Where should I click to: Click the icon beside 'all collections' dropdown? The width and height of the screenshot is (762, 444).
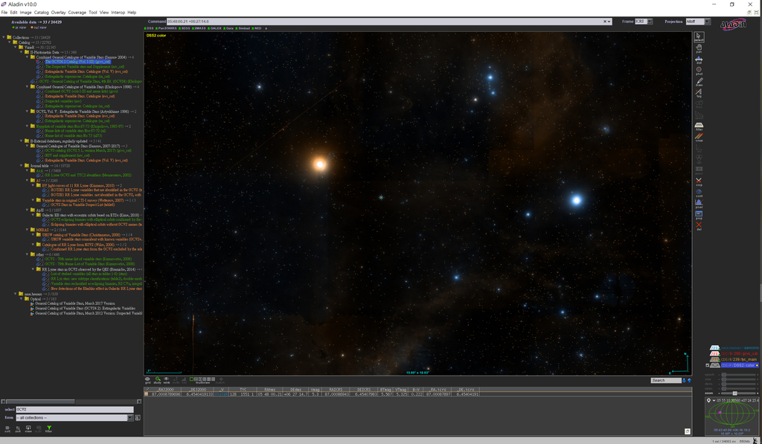click(x=138, y=418)
